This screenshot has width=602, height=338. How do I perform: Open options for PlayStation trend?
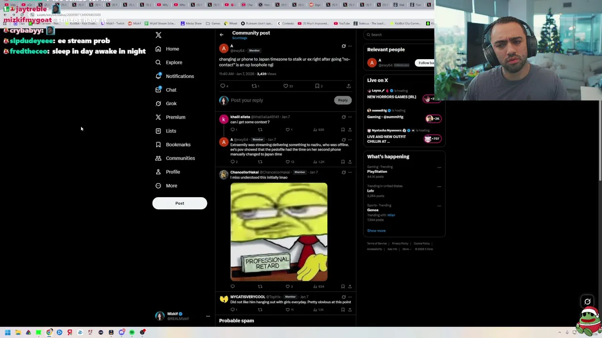pyautogui.click(x=439, y=167)
